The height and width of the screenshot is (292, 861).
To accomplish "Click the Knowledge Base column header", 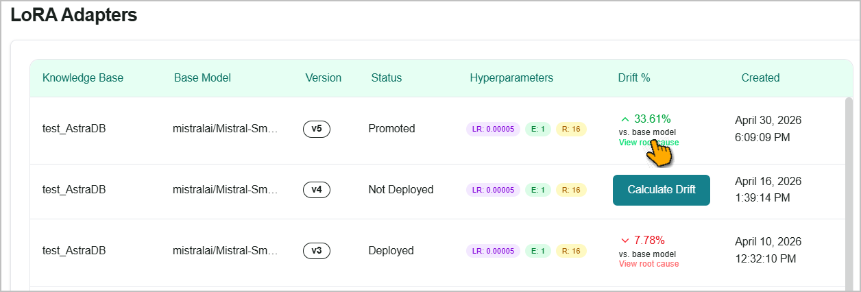I will tap(83, 78).
